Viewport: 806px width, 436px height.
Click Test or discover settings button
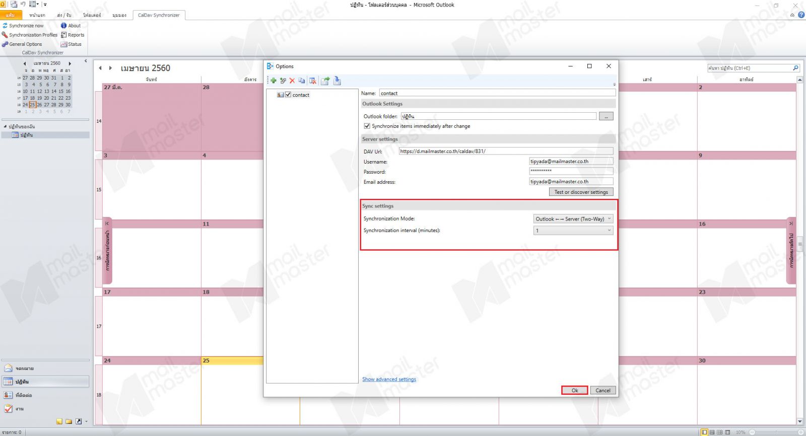click(581, 192)
